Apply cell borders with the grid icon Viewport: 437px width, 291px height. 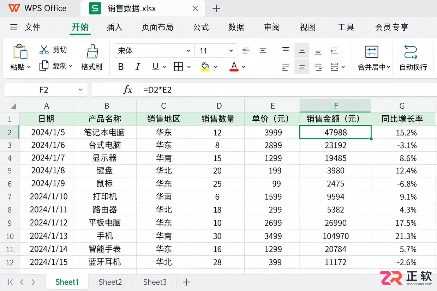pos(179,67)
